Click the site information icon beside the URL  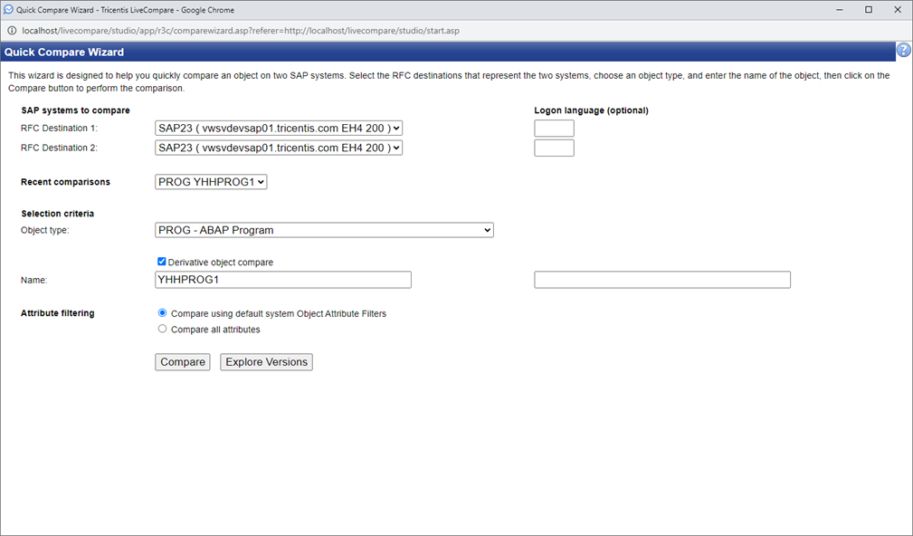click(x=11, y=31)
